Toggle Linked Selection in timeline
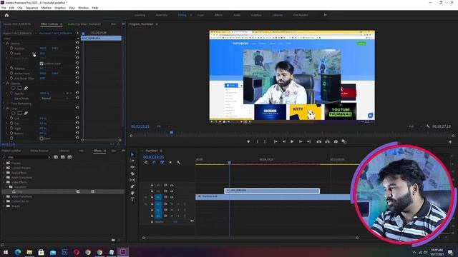Image resolution: width=458 pixels, height=257 pixels. coord(162,162)
